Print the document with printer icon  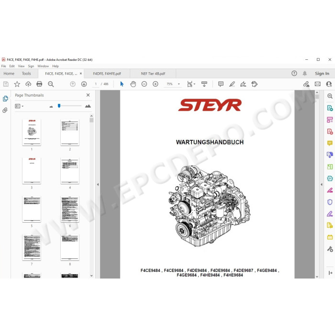39,84
